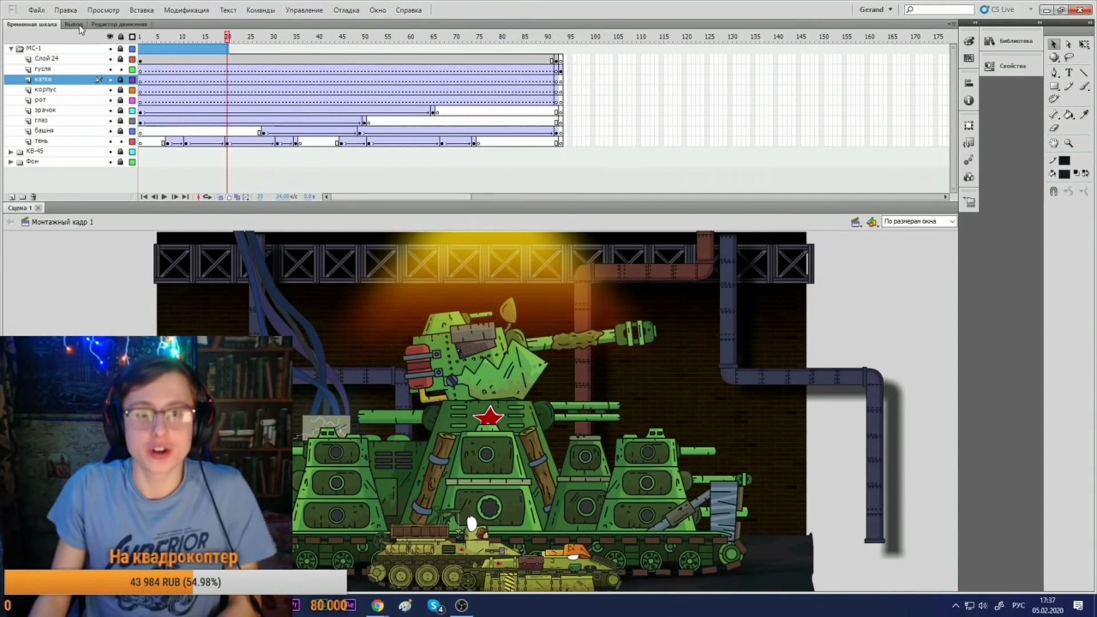Toggle lock on гусля layer

[121, 69]
